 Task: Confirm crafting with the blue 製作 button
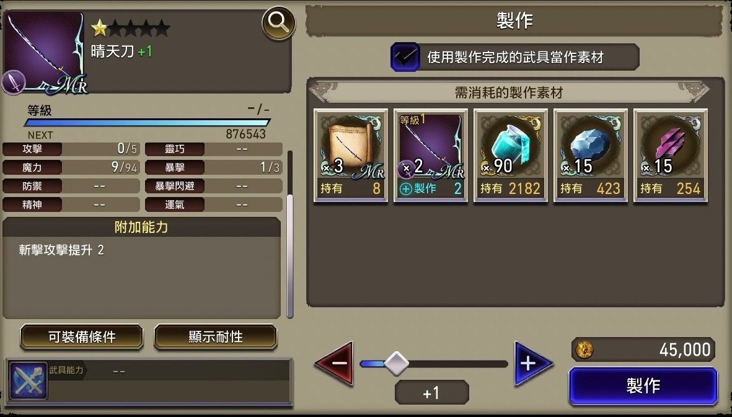pos(643,386)
